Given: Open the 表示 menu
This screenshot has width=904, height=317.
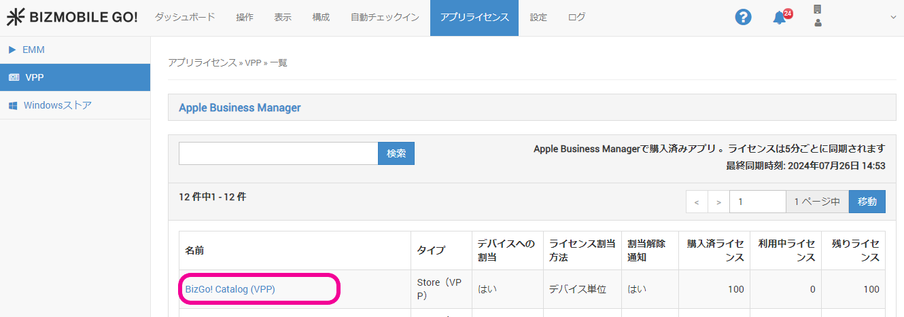Looking at the screenshot, I should tap(283, 18).
